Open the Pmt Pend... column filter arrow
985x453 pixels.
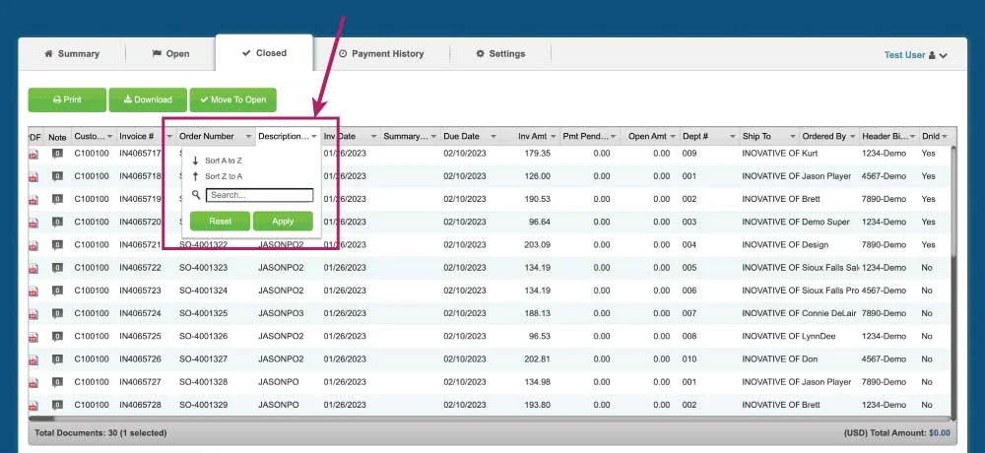(613, 136)
